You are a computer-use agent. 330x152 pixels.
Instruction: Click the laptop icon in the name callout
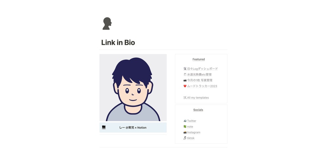point(103,127)
